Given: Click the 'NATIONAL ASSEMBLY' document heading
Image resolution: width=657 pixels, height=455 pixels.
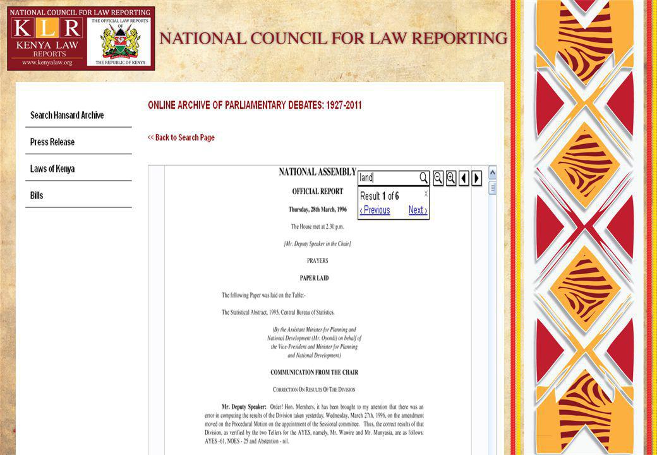Looking at the screenshot, I should [x=317, y=172].
